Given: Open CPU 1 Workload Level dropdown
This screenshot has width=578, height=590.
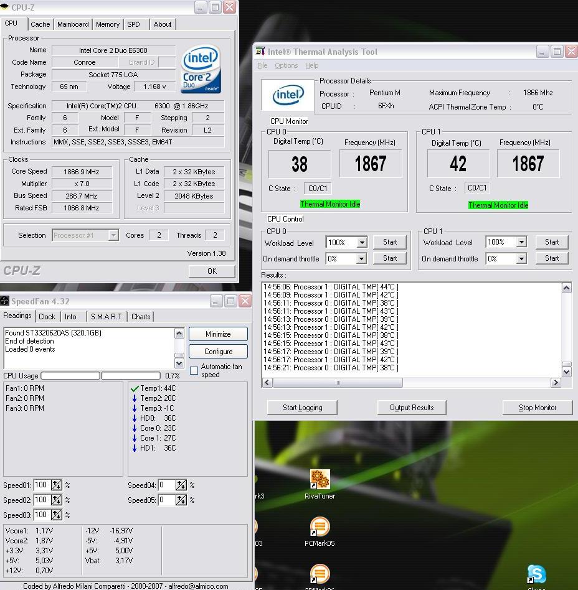Looking at the screenshot, I should coord(521,242).
